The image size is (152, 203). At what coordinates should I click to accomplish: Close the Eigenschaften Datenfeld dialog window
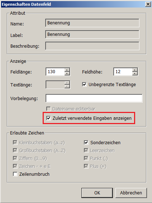point(148,4)
